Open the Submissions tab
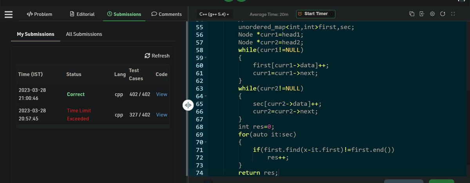This screenshot has height=183, width=470. (124, 14)
